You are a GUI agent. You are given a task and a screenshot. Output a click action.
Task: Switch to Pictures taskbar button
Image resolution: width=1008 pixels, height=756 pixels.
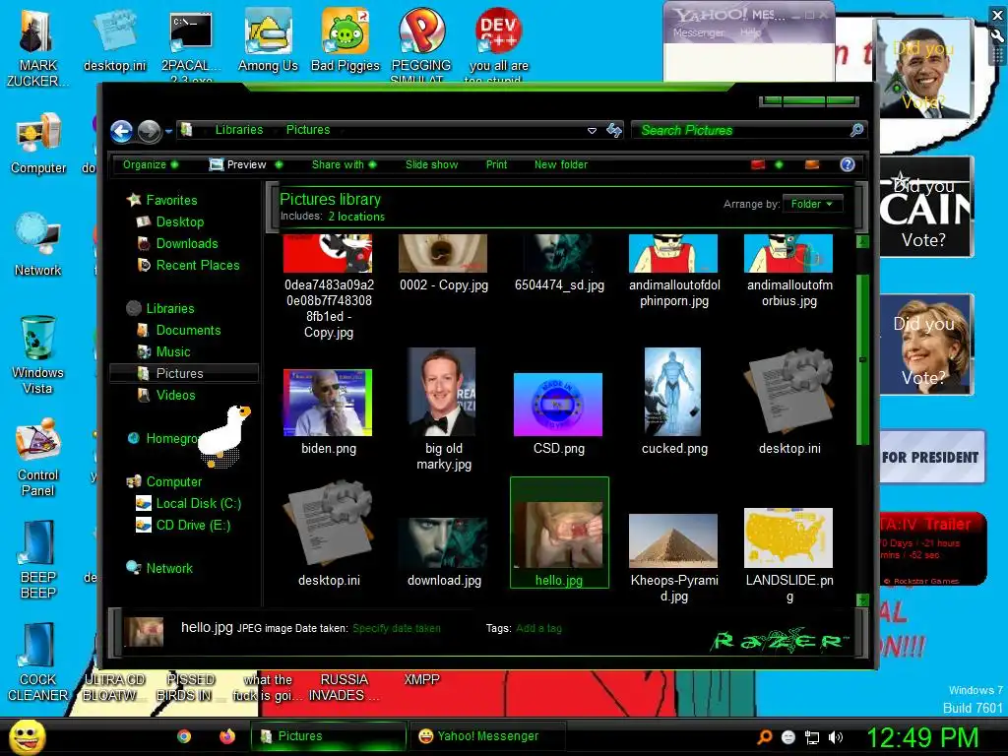[x=328, y=736]
